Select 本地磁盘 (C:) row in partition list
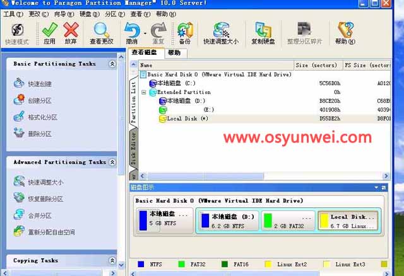 [x=264, y=83]
